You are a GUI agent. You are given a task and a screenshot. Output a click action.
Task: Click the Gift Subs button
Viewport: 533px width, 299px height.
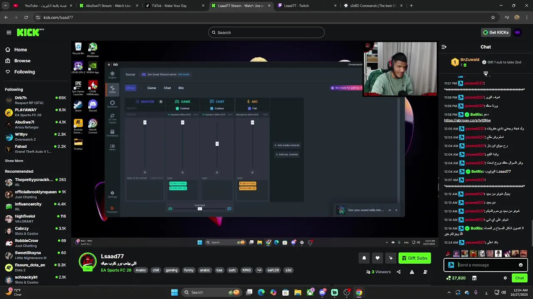414,258
